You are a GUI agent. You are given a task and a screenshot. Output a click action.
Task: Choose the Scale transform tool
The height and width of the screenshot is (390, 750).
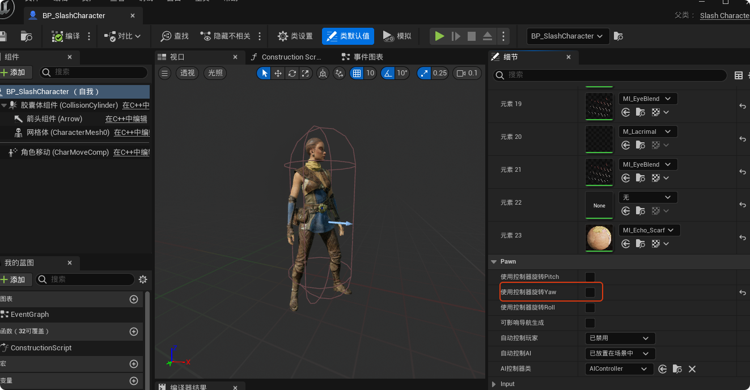(x=306, y=73)
